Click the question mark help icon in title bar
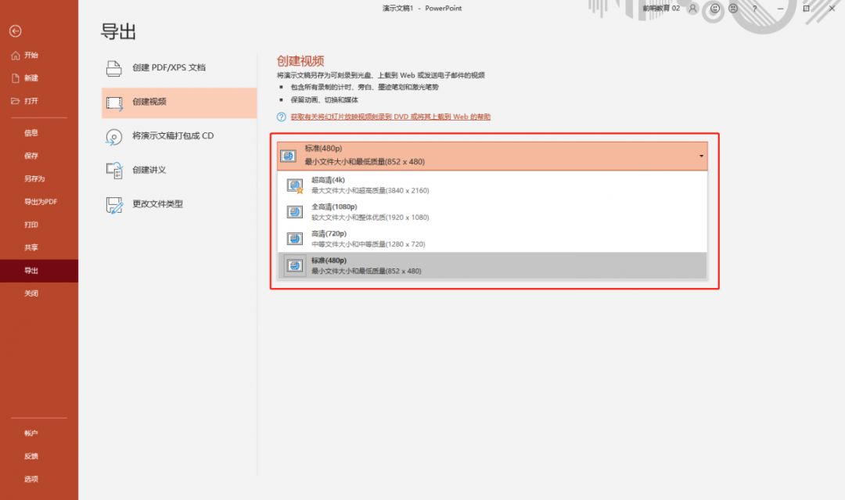Image resolution: width=845 pixels, height=500 pixels. (x=754, y=9)
